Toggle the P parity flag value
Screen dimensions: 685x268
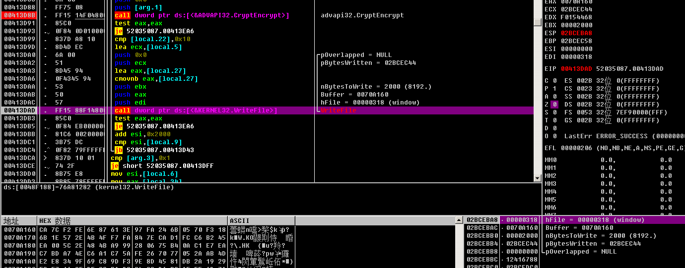click(x=555, y=89)
